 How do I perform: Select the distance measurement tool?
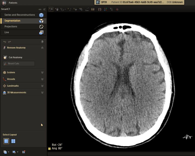click(69, 9)
